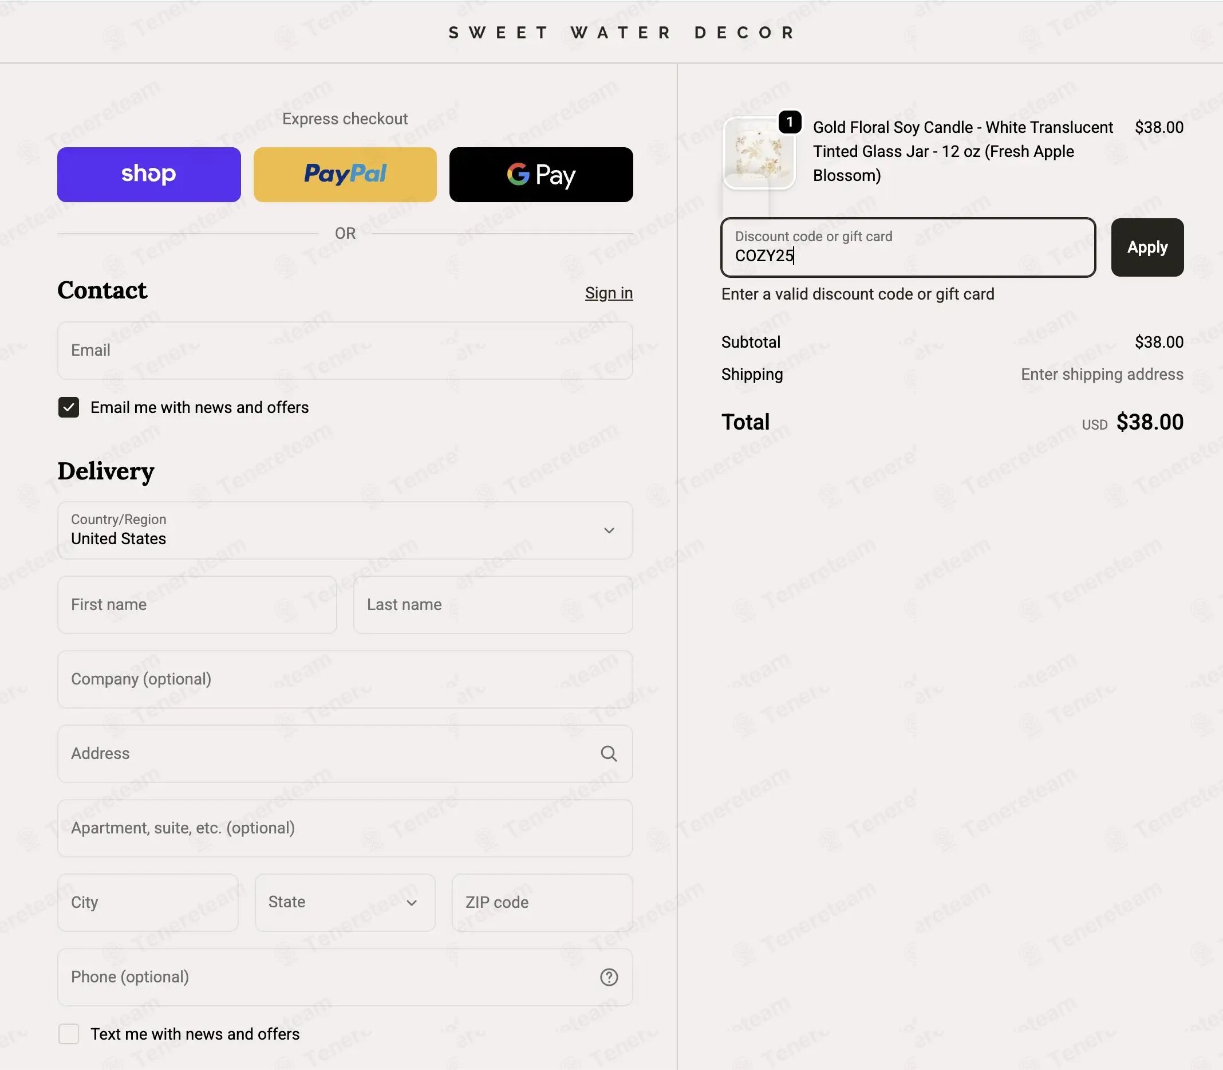
Task: Pay with Shop Pay express button
Action: [149, 174]
